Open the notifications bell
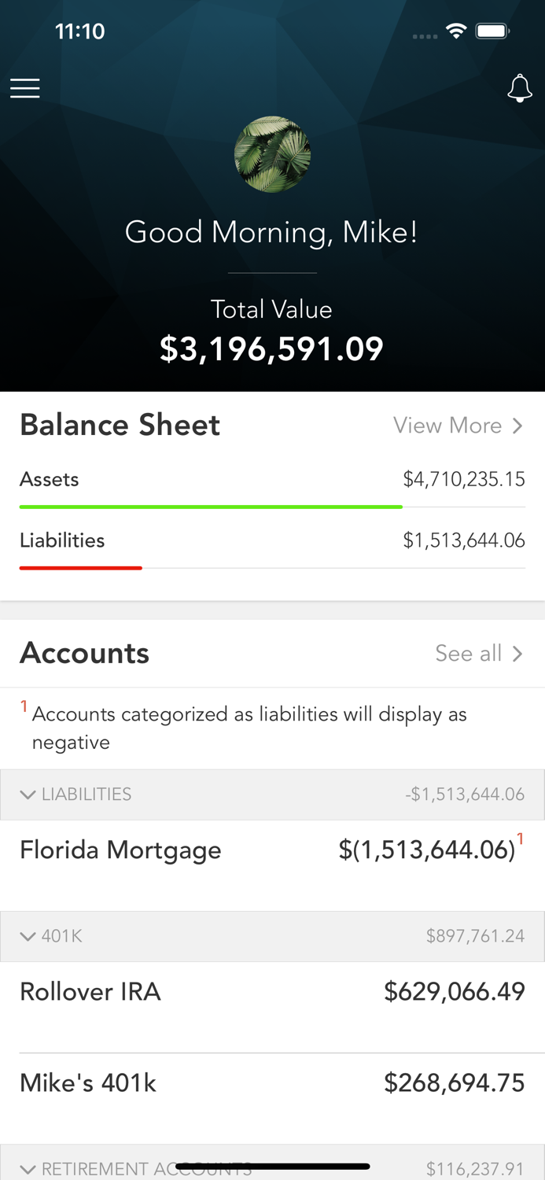Screen dimensions: 545x1180 coord(520,88)
